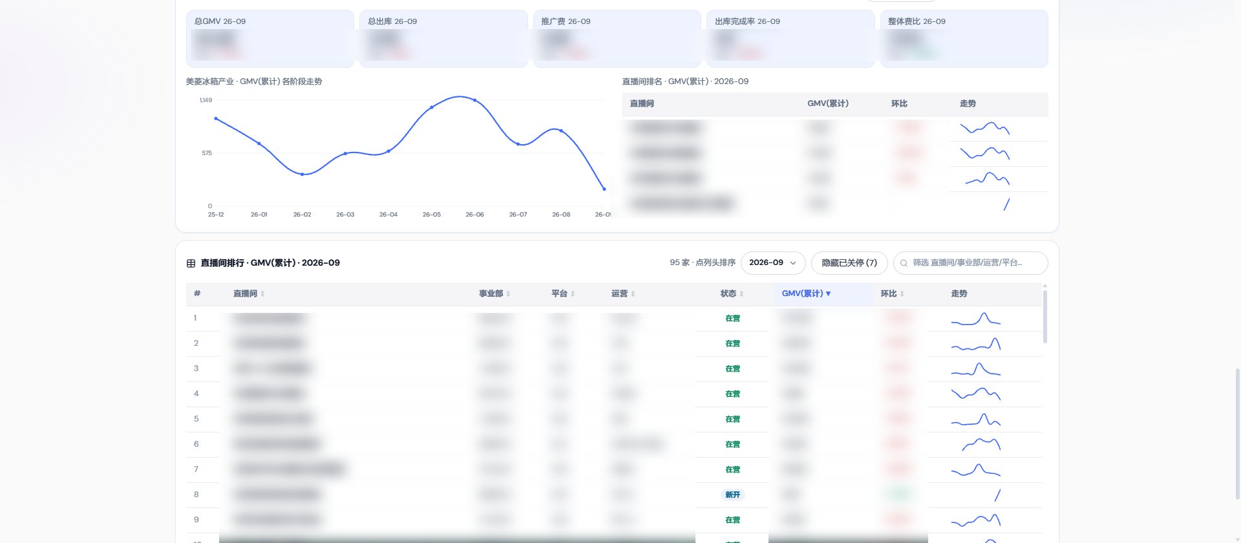Click the 在营 status badge in row 5
This screenshot has width=1241, height=543.
pyautogui.click(x=733, y=420)
